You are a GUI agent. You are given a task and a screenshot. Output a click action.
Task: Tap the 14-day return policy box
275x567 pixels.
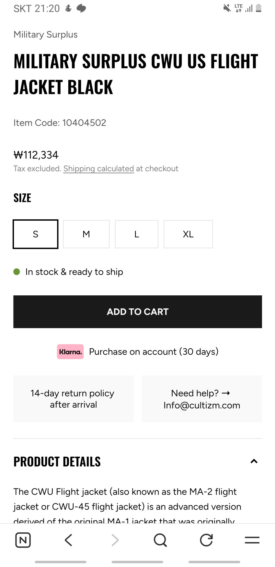[73, 399]
